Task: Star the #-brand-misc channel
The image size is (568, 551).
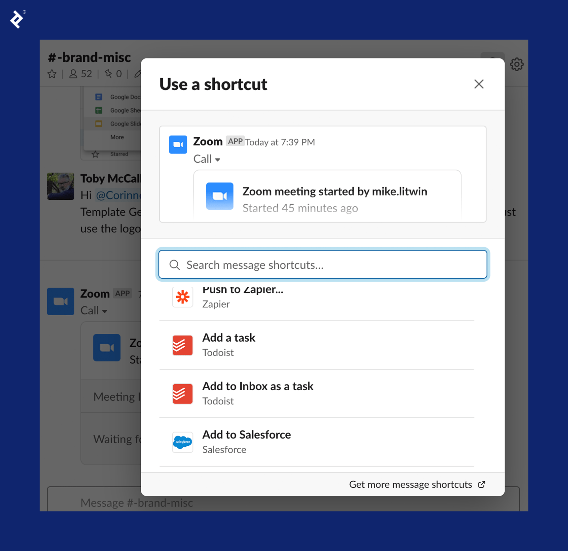Action: (x=52, y=74)
